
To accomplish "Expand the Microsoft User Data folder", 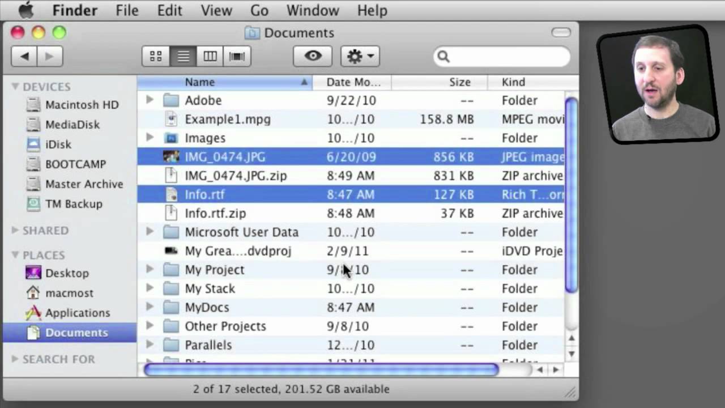I will 150,232.
